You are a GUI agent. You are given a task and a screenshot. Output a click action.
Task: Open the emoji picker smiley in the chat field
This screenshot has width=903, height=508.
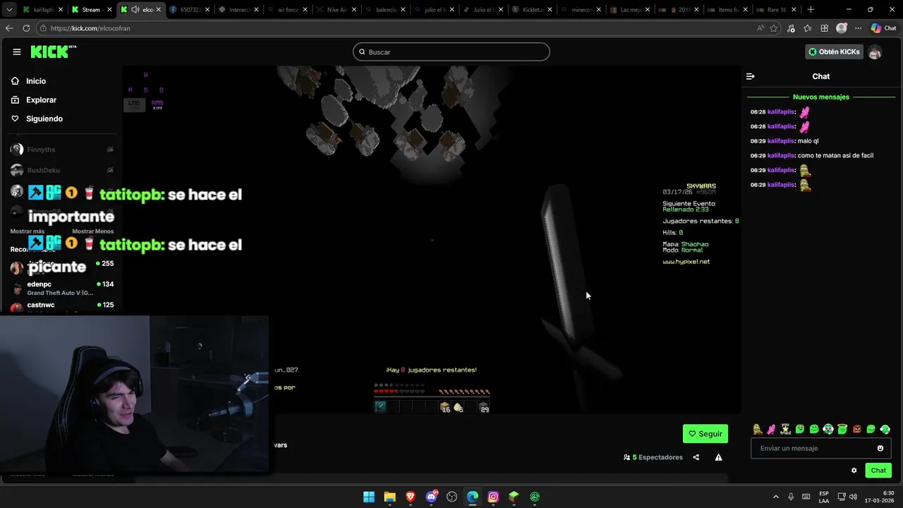coord(880,448)
